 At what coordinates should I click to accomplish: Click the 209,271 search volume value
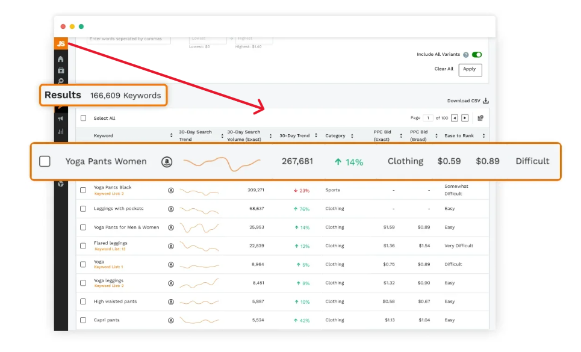(x=256, y=190)
